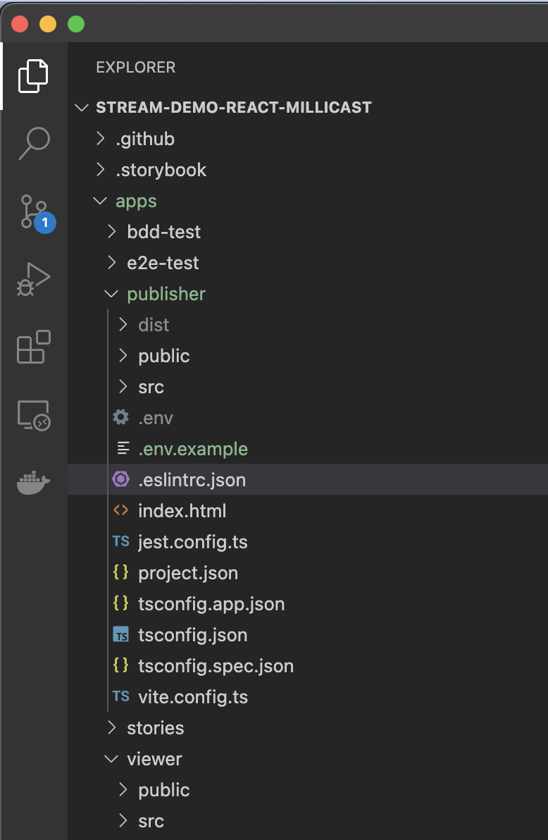Click the STREAM-DEMO-REACT-MILLICAST project title

(234, 107)
